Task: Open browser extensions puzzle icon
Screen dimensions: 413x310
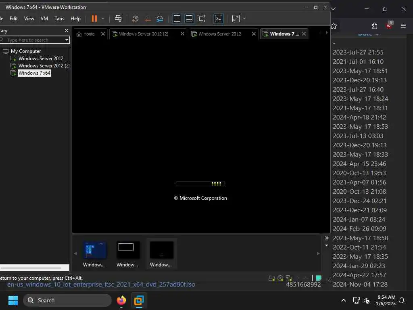Action: click(x=374, y=26)
